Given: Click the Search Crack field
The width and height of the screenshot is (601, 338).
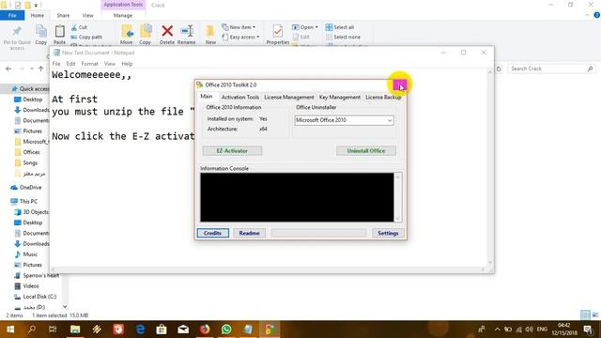Looking at the screenshot, I should (x=552, y=69).
